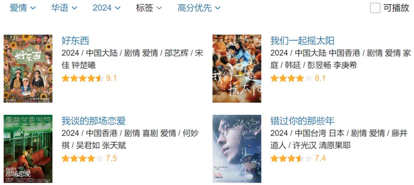Open the 华语 region dropdown

64,8
